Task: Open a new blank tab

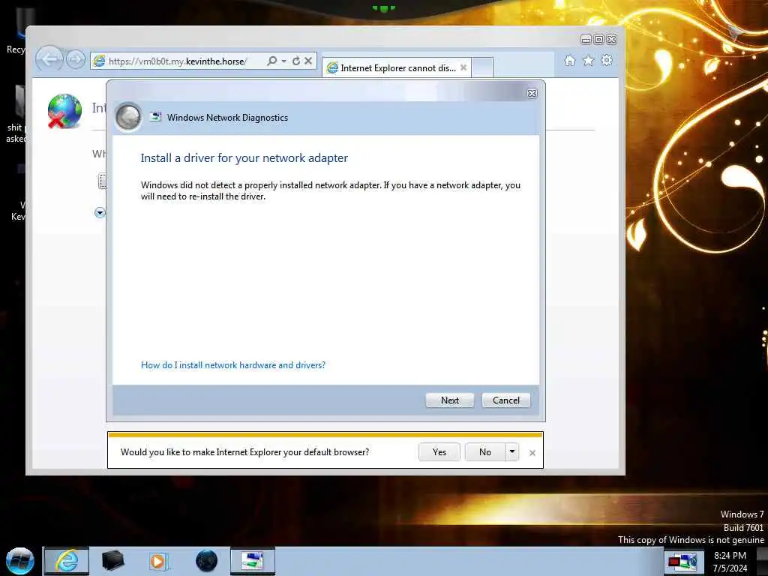Action: point(482,67)
